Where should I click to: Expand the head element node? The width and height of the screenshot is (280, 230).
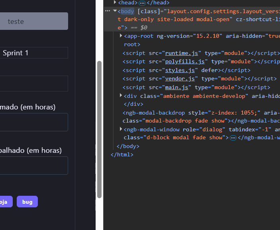point(116,3)
